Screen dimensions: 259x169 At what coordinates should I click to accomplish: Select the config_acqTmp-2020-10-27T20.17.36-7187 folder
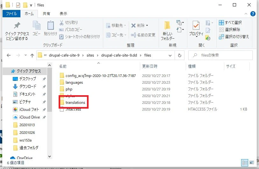click(98, 76)
